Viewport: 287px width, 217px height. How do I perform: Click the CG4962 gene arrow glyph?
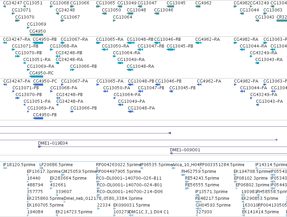pos(198,7)
